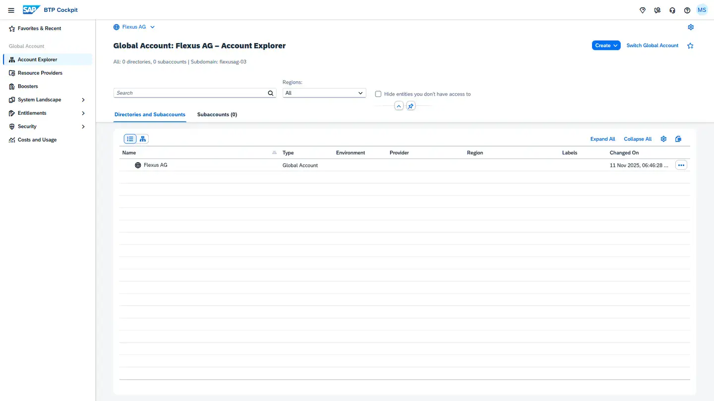
Task: Click Expand All button
Action: [602, 139]
